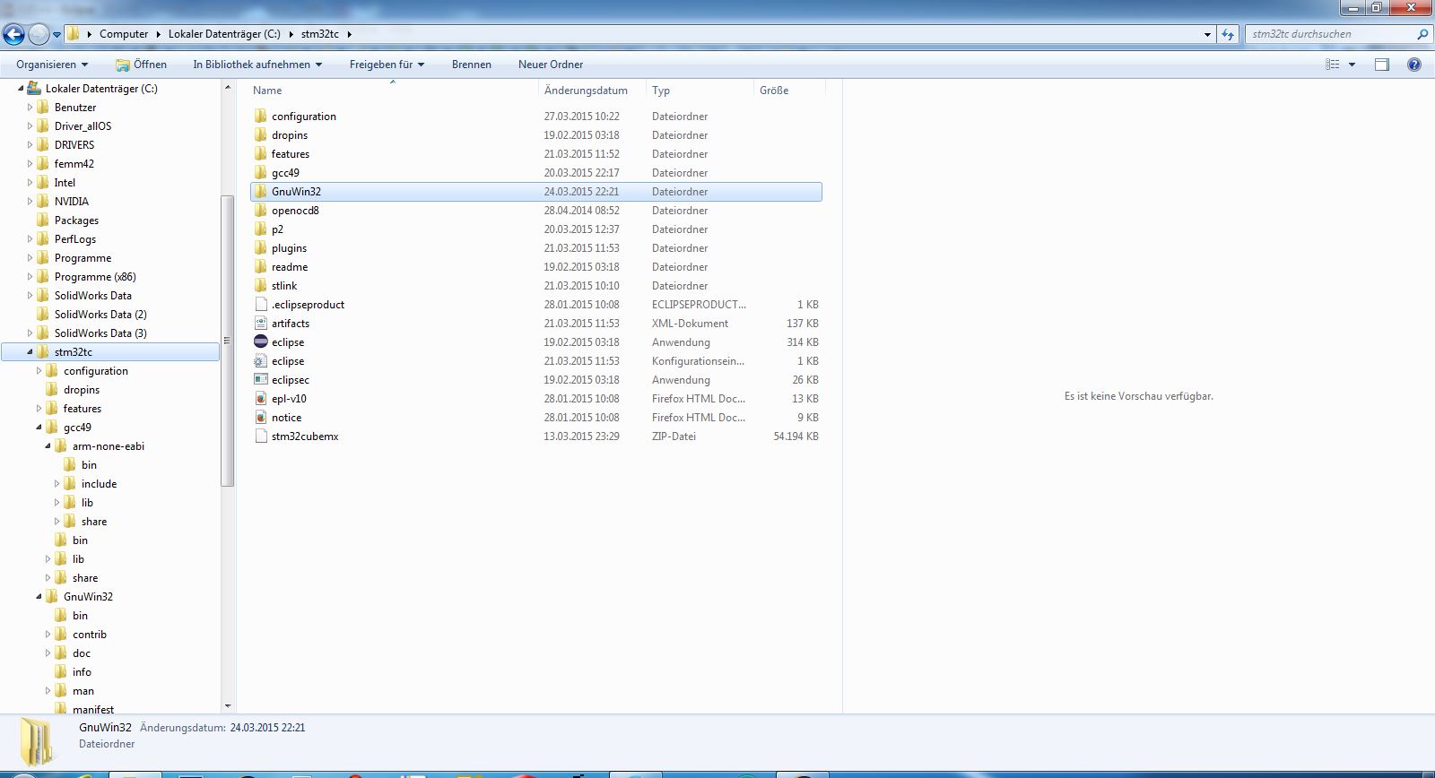The width and height of the screenshot is (1435, 778).
Task: Click the DRIVERS folder in tree
Action: 74,145
